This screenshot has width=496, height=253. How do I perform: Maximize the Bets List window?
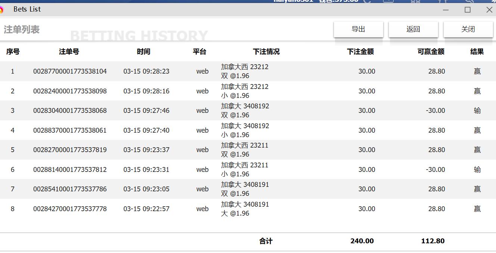pos(468,10)
